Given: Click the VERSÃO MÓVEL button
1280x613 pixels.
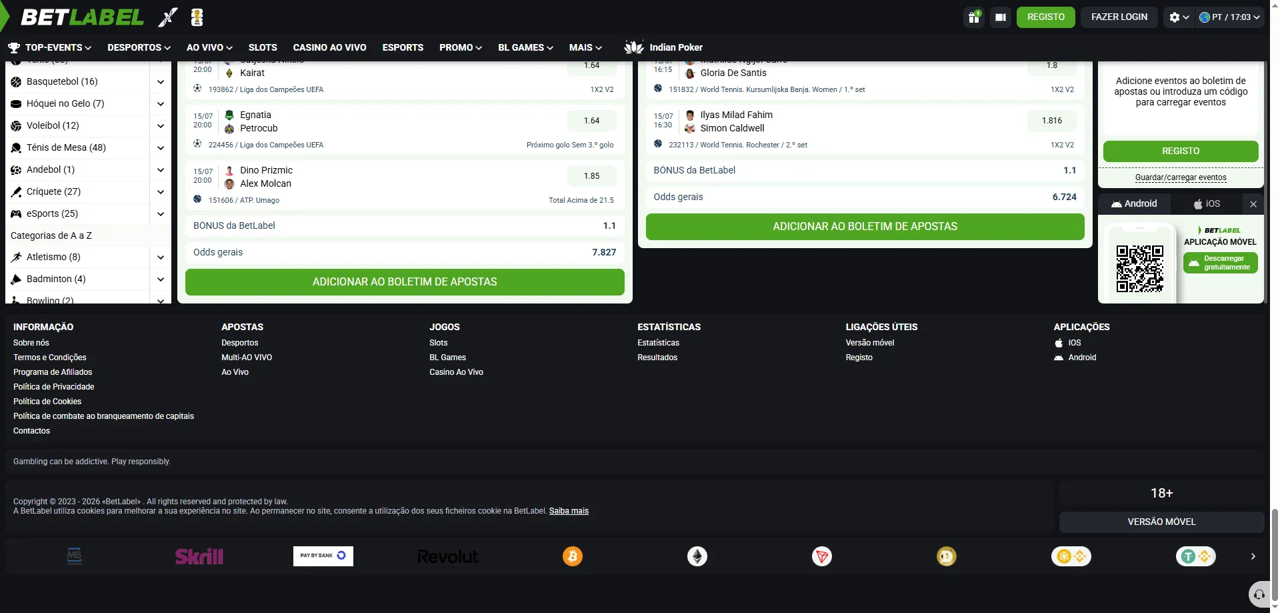Looking at the screenshot, I should point(1161,522).
